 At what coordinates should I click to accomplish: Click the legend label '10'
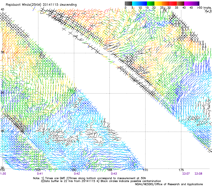[140, 8]
